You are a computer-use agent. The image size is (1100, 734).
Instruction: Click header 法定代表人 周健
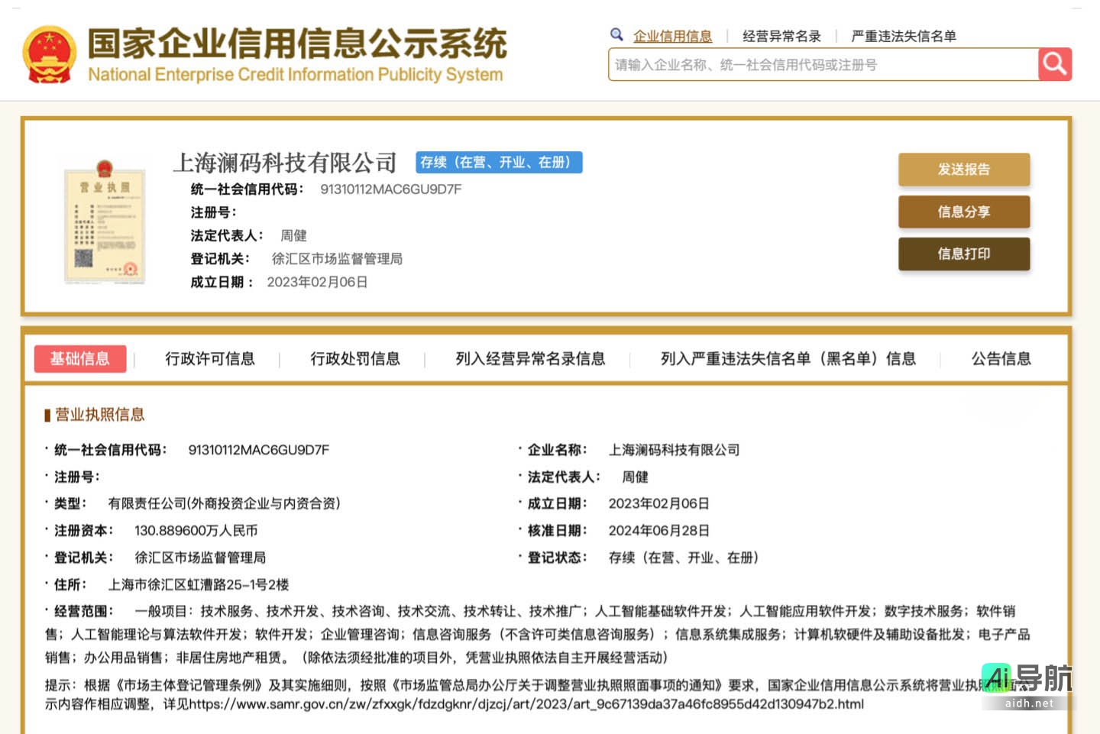click(x=293, y=235)
